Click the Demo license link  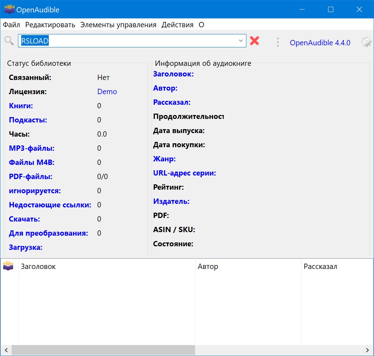(x=107, y=92)
